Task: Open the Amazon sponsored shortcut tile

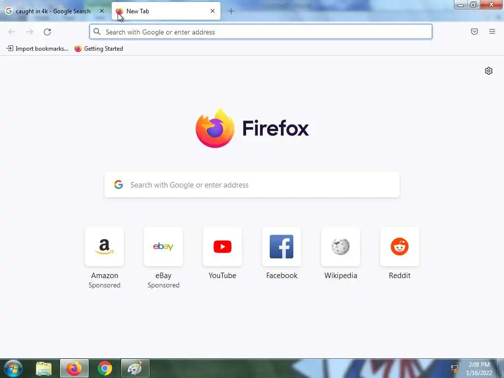Action: point(104,247)
